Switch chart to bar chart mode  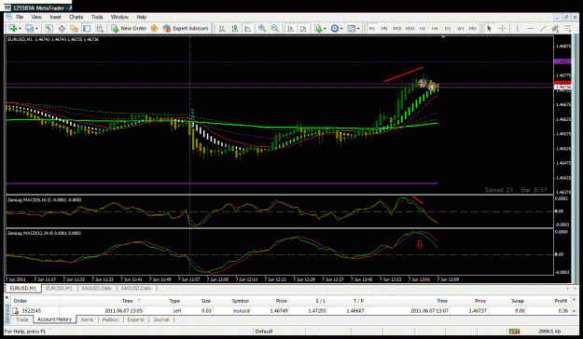[x=222, y=28]
